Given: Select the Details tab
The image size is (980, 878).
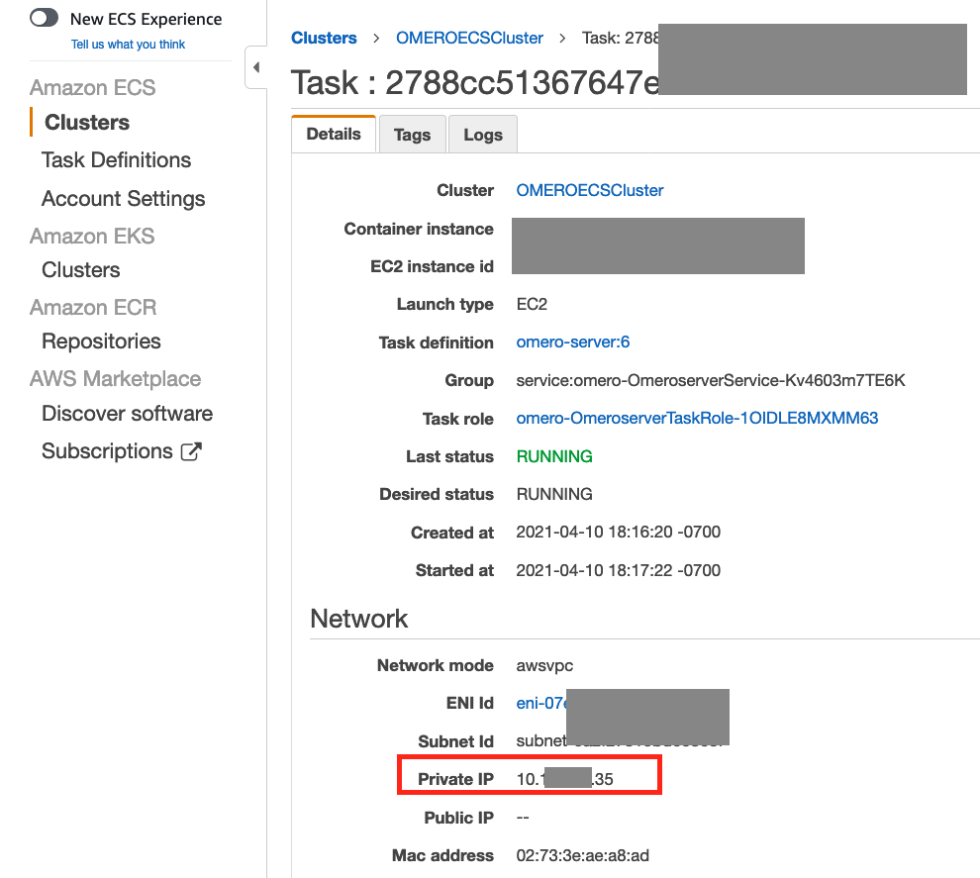Looking at the screenshot, I should 334,134.
